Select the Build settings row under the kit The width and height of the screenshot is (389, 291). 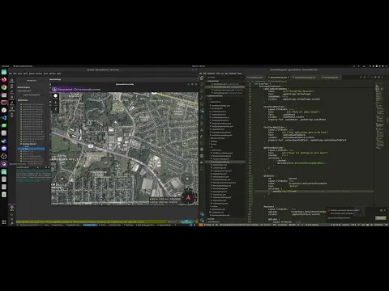pyautogui.click(x=32, y=146)
